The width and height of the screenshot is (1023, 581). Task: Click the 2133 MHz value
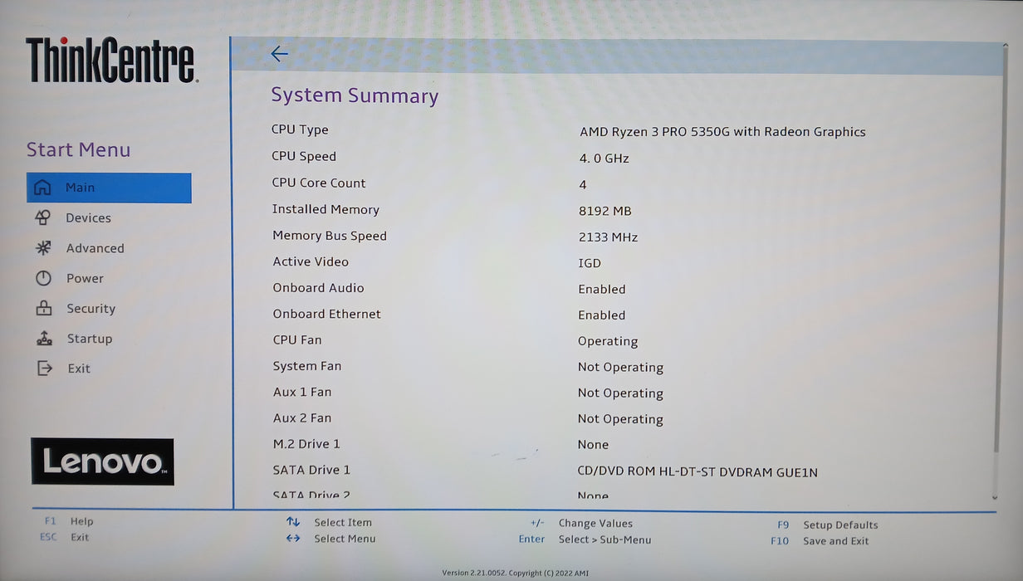point(608,237)
